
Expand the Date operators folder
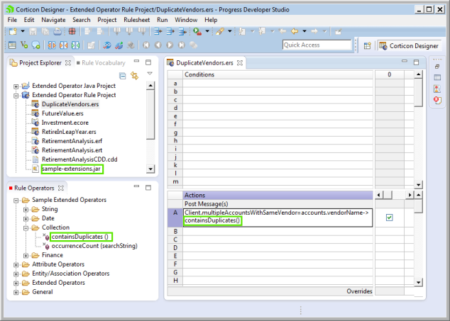click(26, 219)
